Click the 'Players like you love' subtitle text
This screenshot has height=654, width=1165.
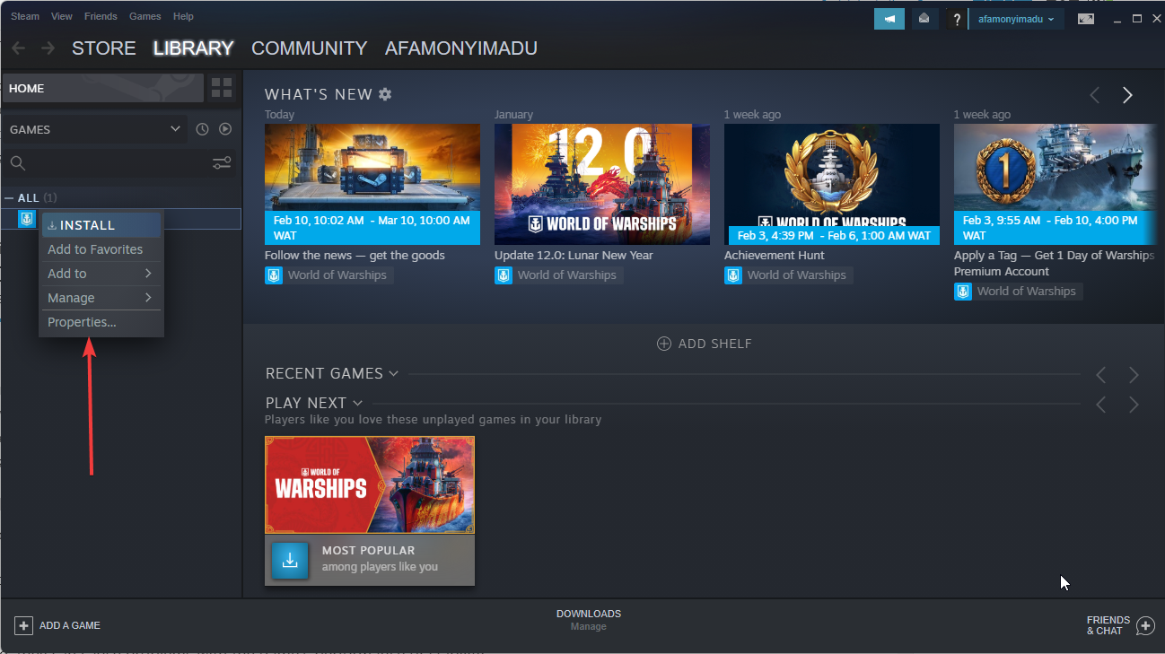(x=434, y=420)
